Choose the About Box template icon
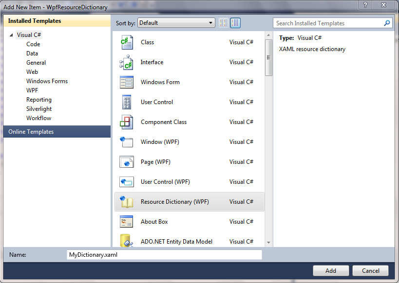 (127, 222)
